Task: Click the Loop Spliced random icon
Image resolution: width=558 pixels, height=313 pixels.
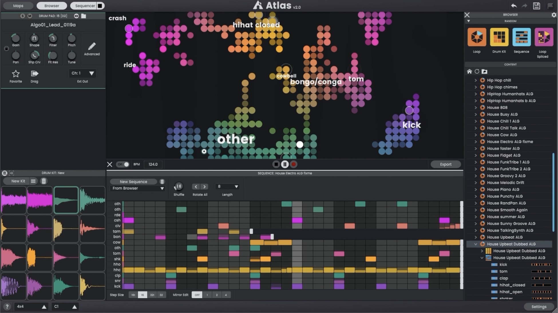Action: pyautogui.click(x=543, y=37)
